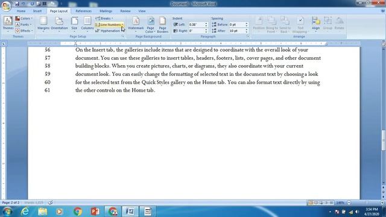This screenshot has height=217, width=386.
Task: Click the Word taskbar button
Action: [x=130, y=212]
